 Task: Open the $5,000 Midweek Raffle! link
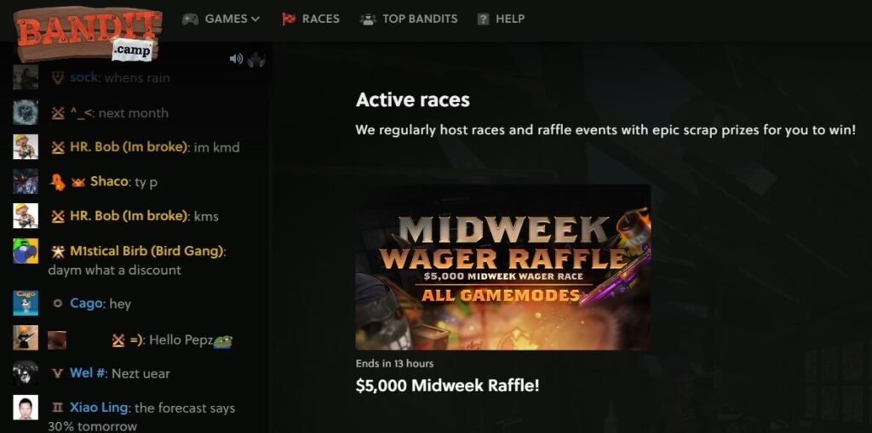[x=447, y=385]
